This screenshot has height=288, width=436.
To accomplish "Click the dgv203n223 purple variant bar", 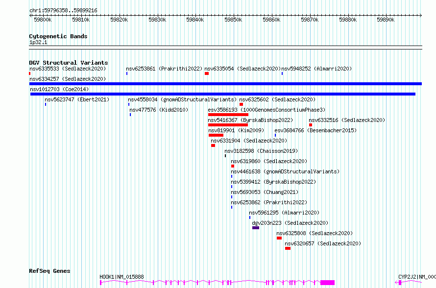I will coord(256,228).
